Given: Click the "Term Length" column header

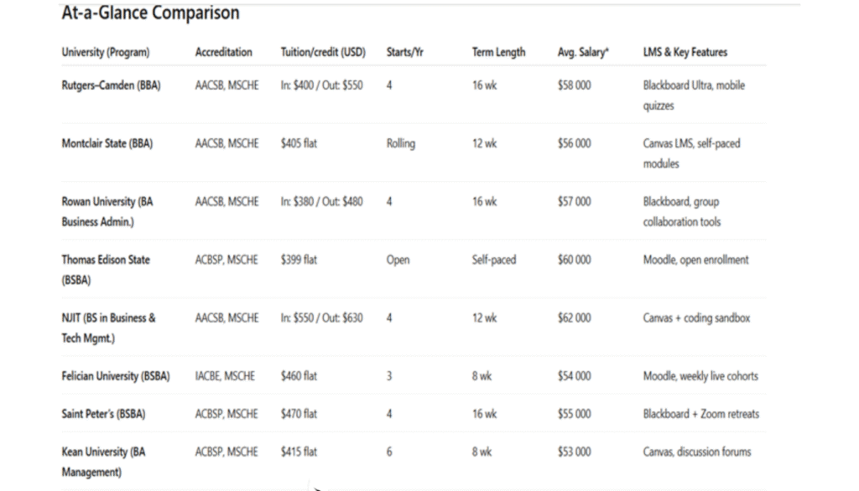Looking at the screenshot, I should (498, 52).
